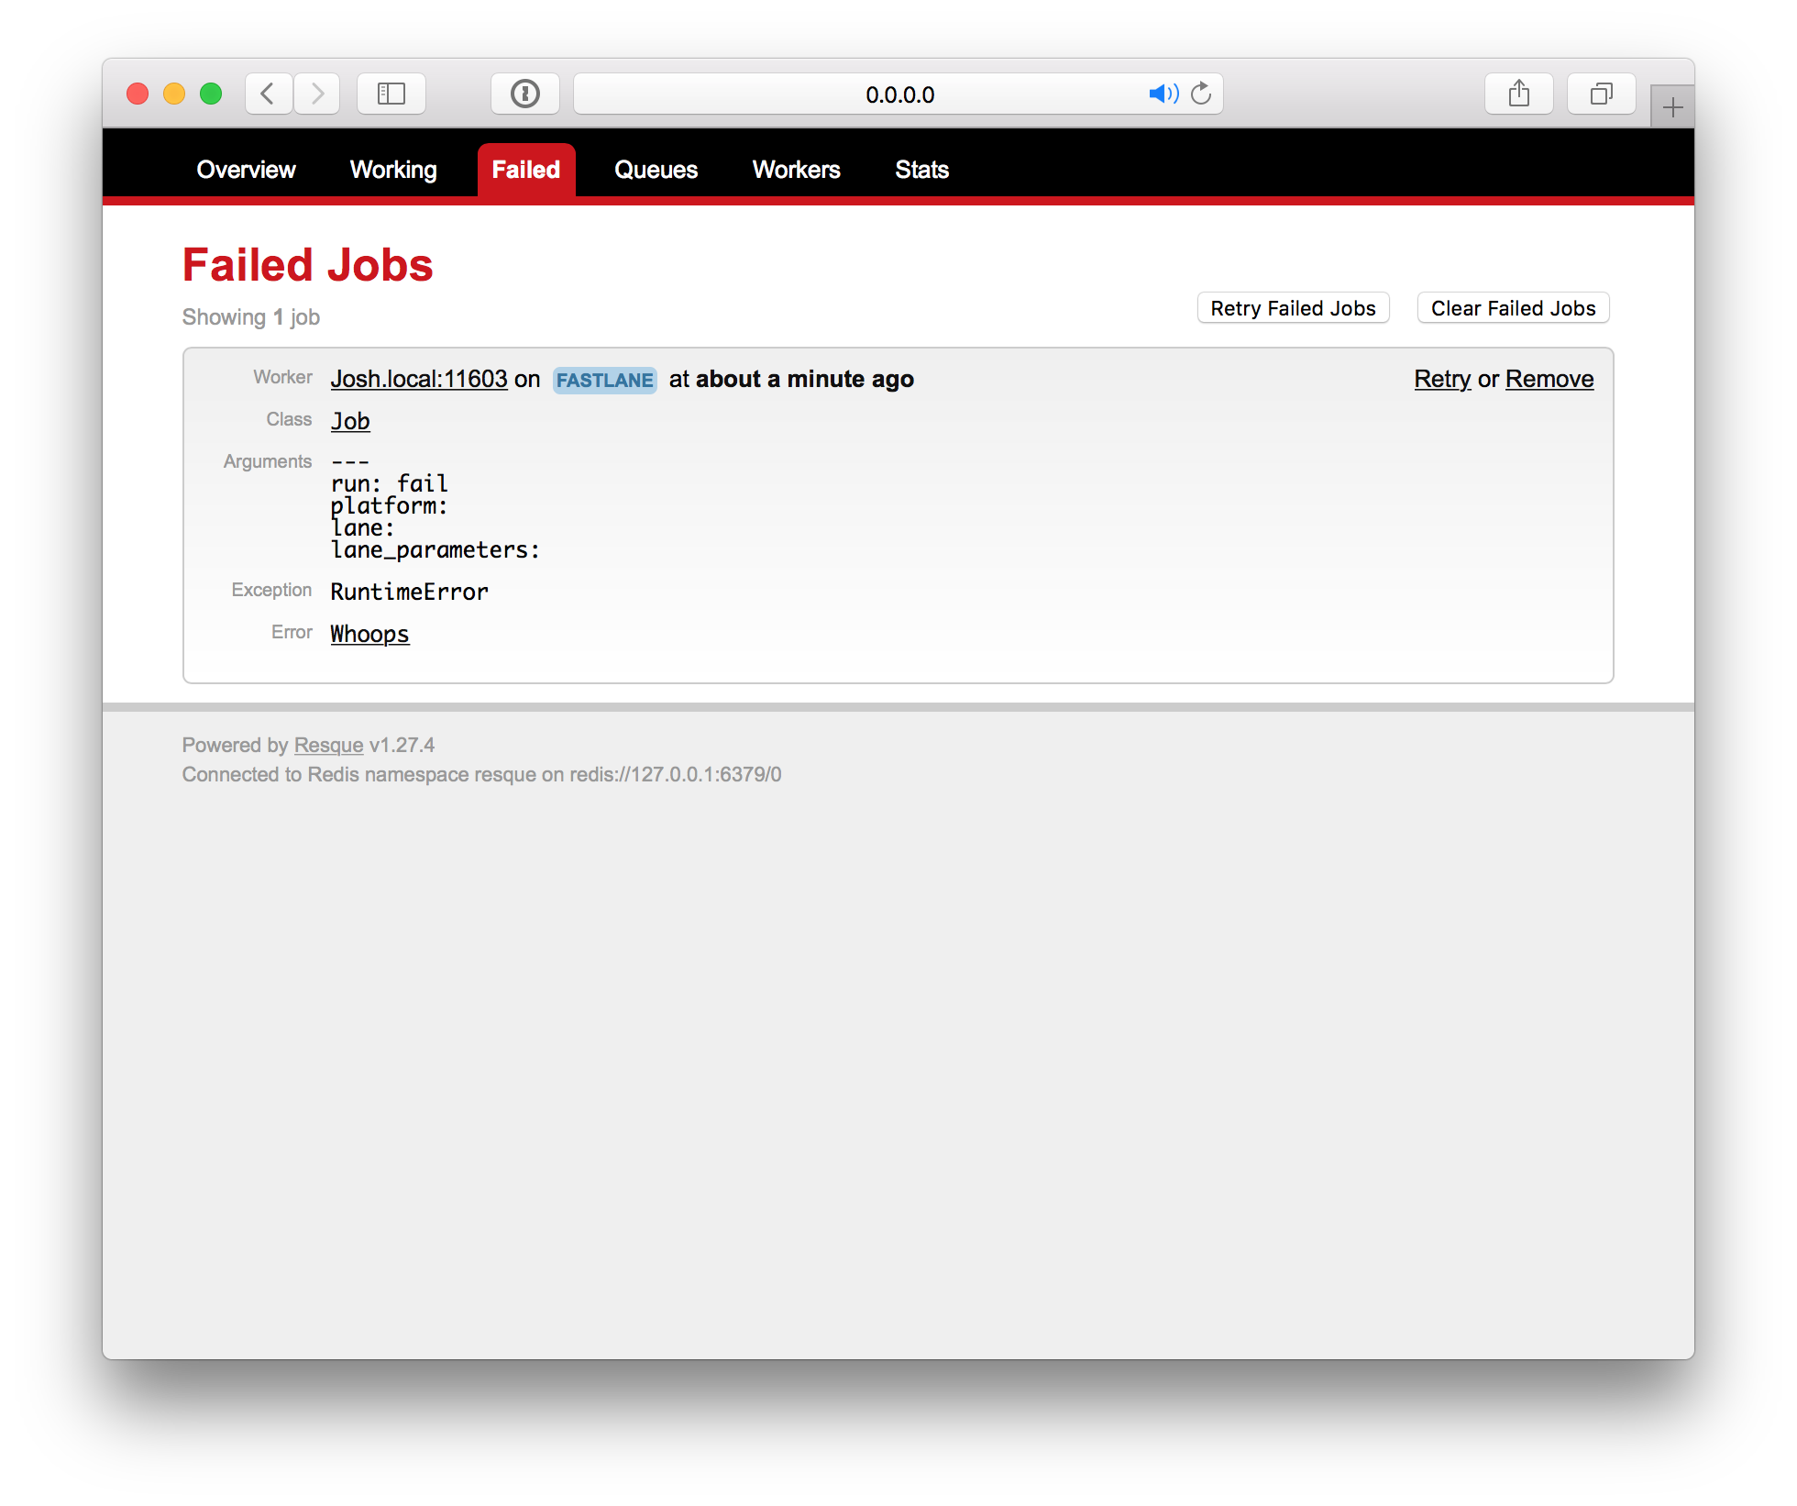The height and width of the screenshot is (1506, 1797).
Task: Click the Remove link for the job
Action: coord(1549,379)
